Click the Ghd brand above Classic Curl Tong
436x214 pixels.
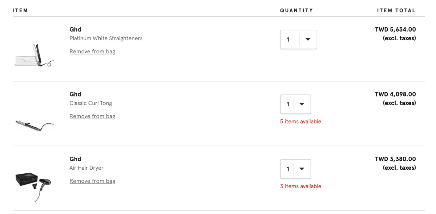(75, 94)
